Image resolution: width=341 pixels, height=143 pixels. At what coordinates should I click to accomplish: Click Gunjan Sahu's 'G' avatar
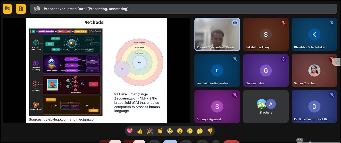[266, 70]
